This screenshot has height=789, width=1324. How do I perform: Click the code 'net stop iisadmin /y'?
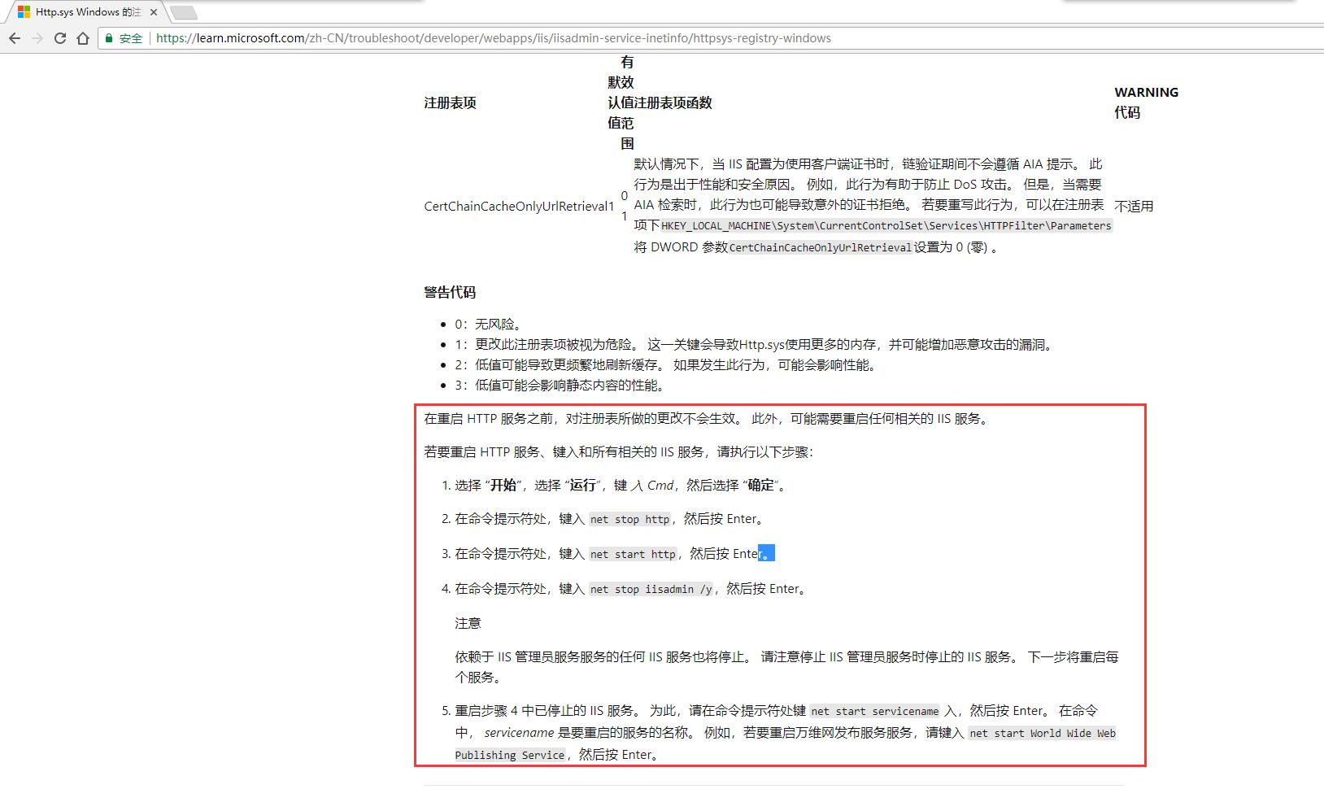pyautogui.click(x=651, y=589)
